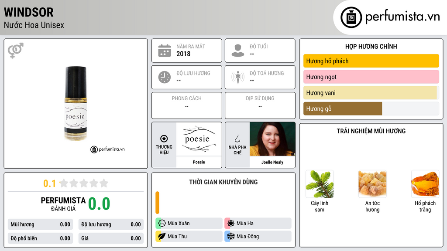447x251 pixels.
Task: Click the yellow 0.1 user rating
Action: click(50, 183)
